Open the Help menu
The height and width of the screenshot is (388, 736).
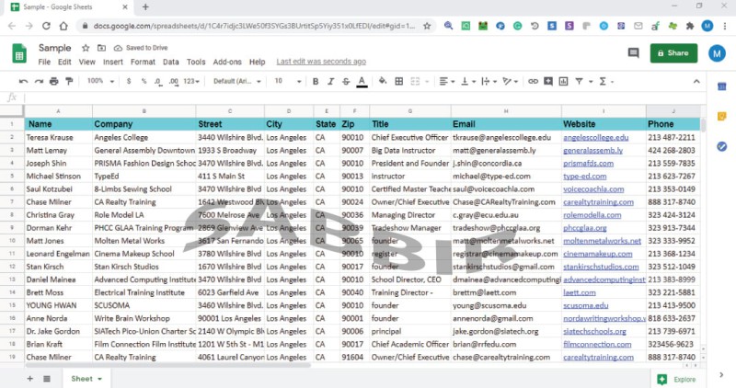[257, 62]
